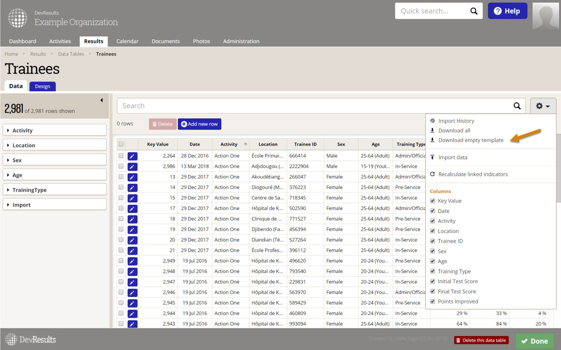The height and width of the screenshot is (350, 561).
Task: Edit row with key value 2,986
Action: [132, 167]
